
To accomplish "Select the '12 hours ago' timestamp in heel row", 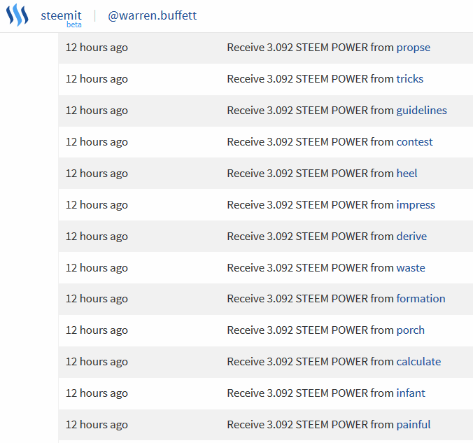I will [97, 174].
